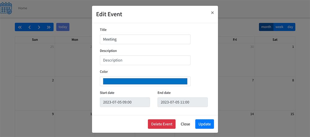Screen dimensions: 310x137
Task: Close the Edit Event dialog with X
Action: tap(212, 13)
